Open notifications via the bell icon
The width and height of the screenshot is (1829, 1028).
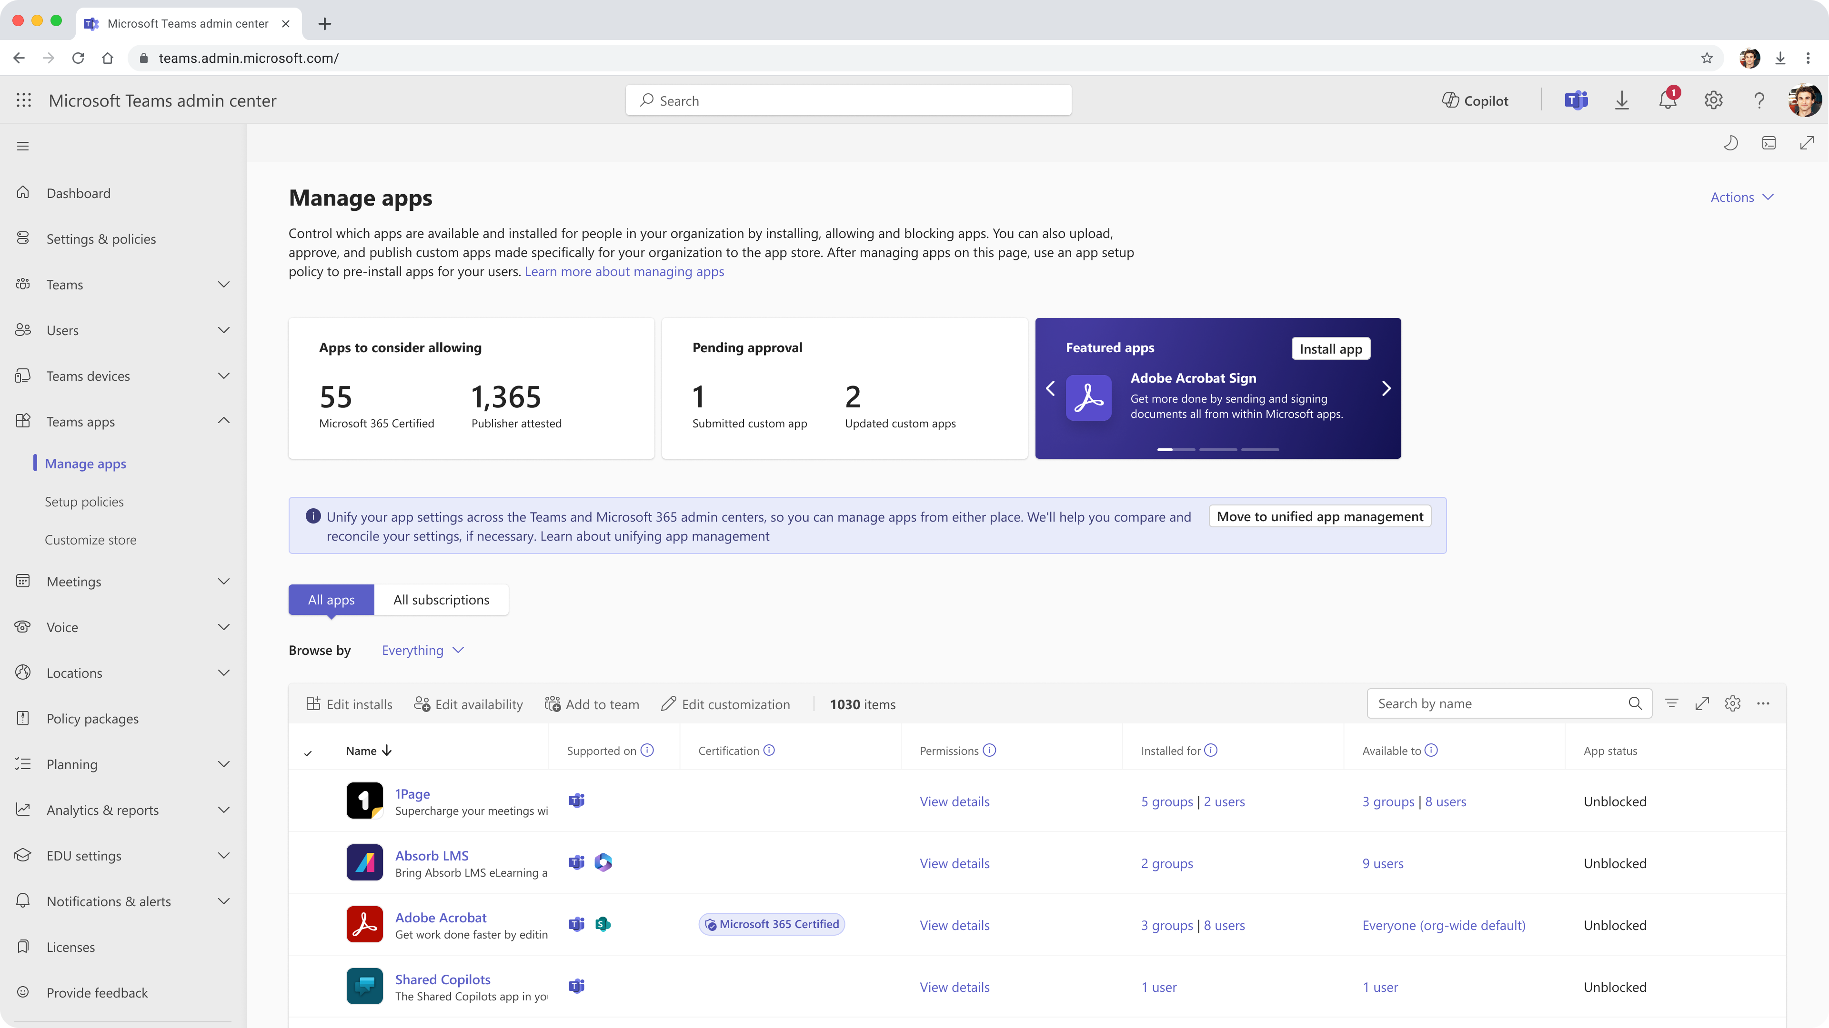1667,100
